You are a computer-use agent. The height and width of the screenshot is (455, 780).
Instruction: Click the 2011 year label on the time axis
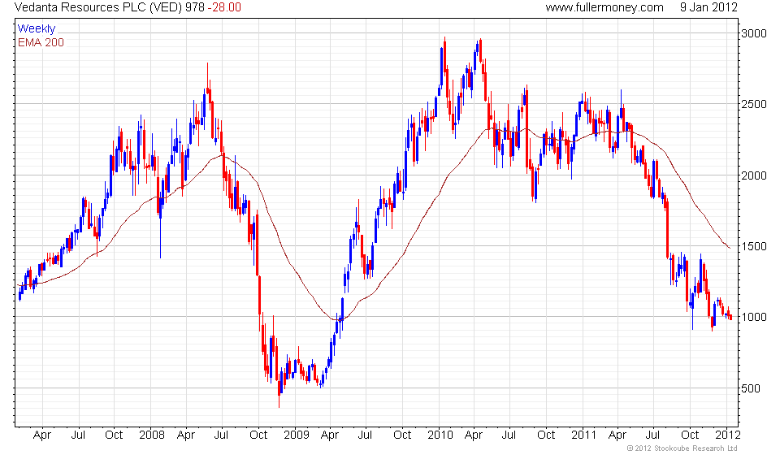[x=584, y=435]
